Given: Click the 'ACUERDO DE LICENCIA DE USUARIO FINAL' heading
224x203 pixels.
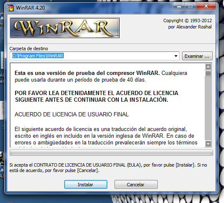Looking at the screenshot, I should click(x=72, y=114).
